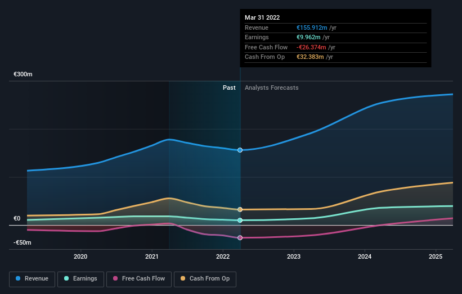
Task: Click the Free Cash Flow label in tooltip
Action: pyautogui.click(x=266, y=47)
